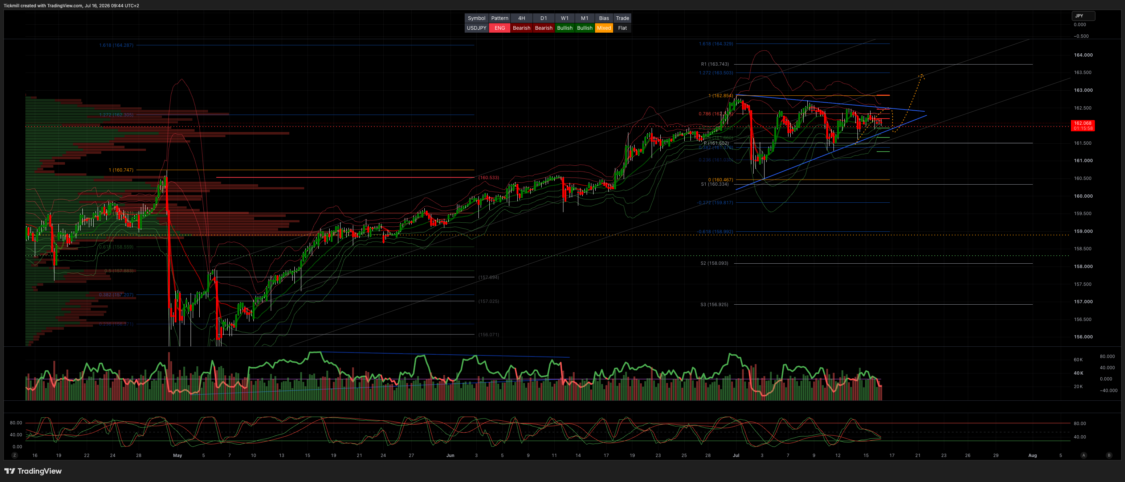This screenshot has width=1125, height=482.
Task: Click the 1.618 (164.329) Fibonacci extension label
Action: [716, 44]
